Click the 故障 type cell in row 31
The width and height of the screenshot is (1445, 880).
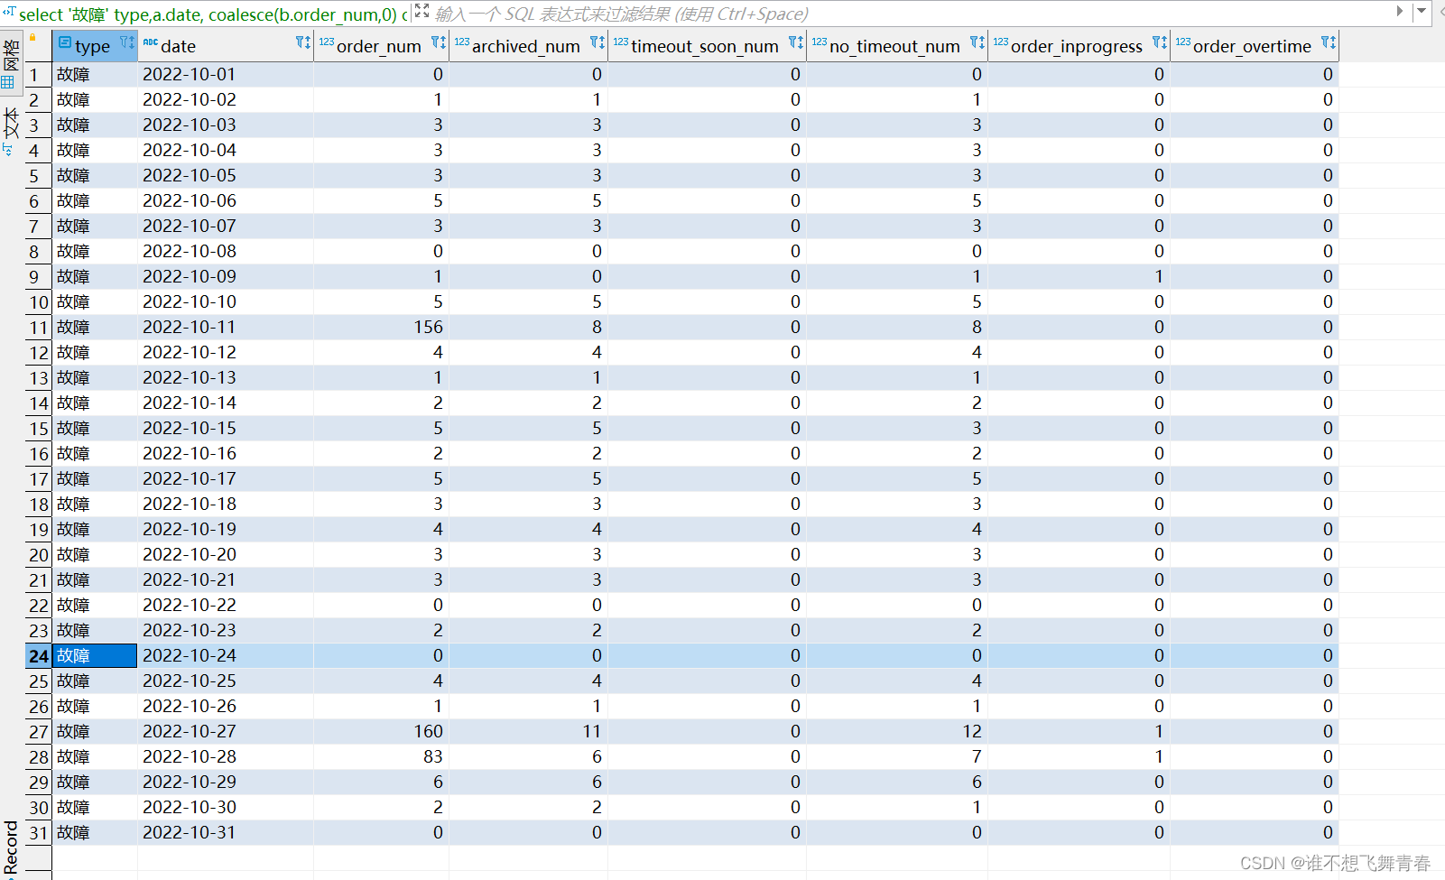[94, 832]
